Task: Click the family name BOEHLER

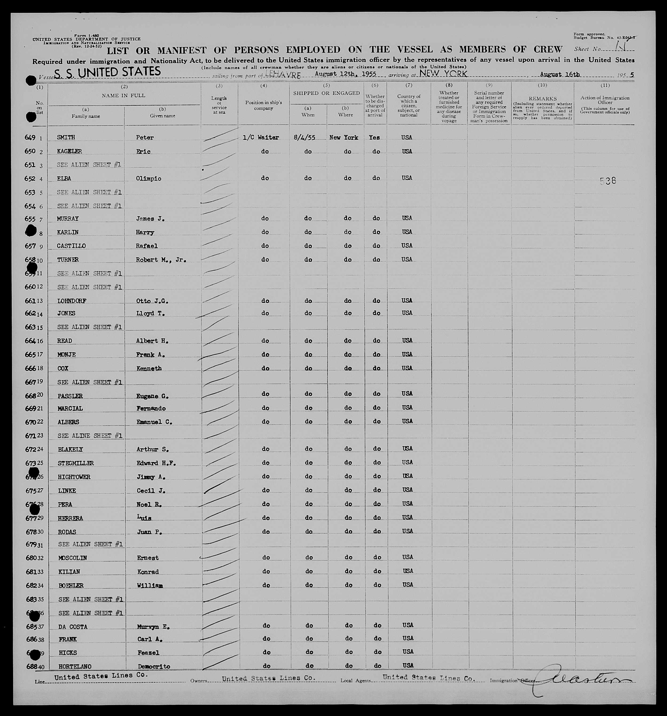Action: click(71, 586)
